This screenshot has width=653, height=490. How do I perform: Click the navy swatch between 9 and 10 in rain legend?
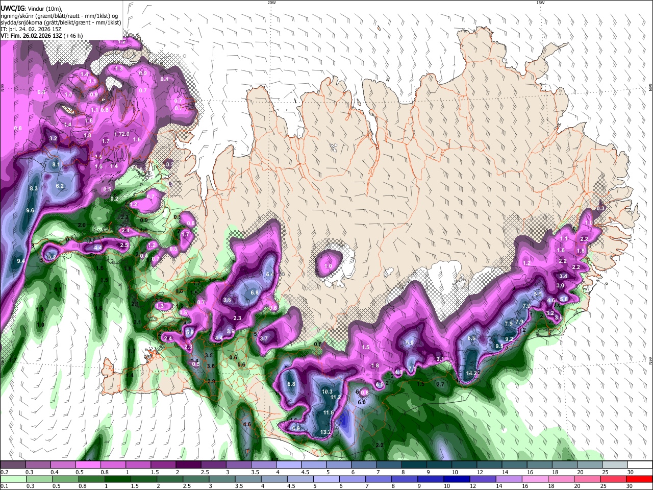tap(456, 479)
